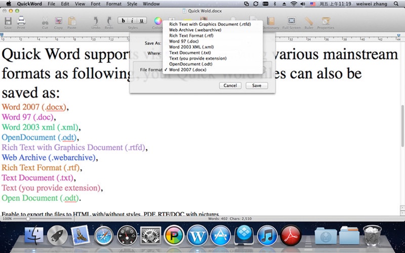Image resolution: width=405 pixels, height=253 pixels.
Task: Open the QuickWord application menu
Action: point(29,4)
